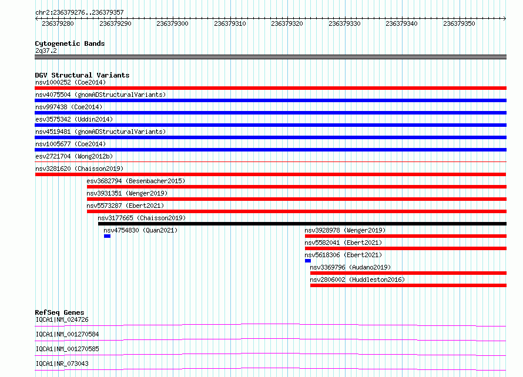Select the IQCA1|NM_024726 transcript label
The height and width of the screenshot is (377, 523).
pyautogui.click(x=62, y=319)
